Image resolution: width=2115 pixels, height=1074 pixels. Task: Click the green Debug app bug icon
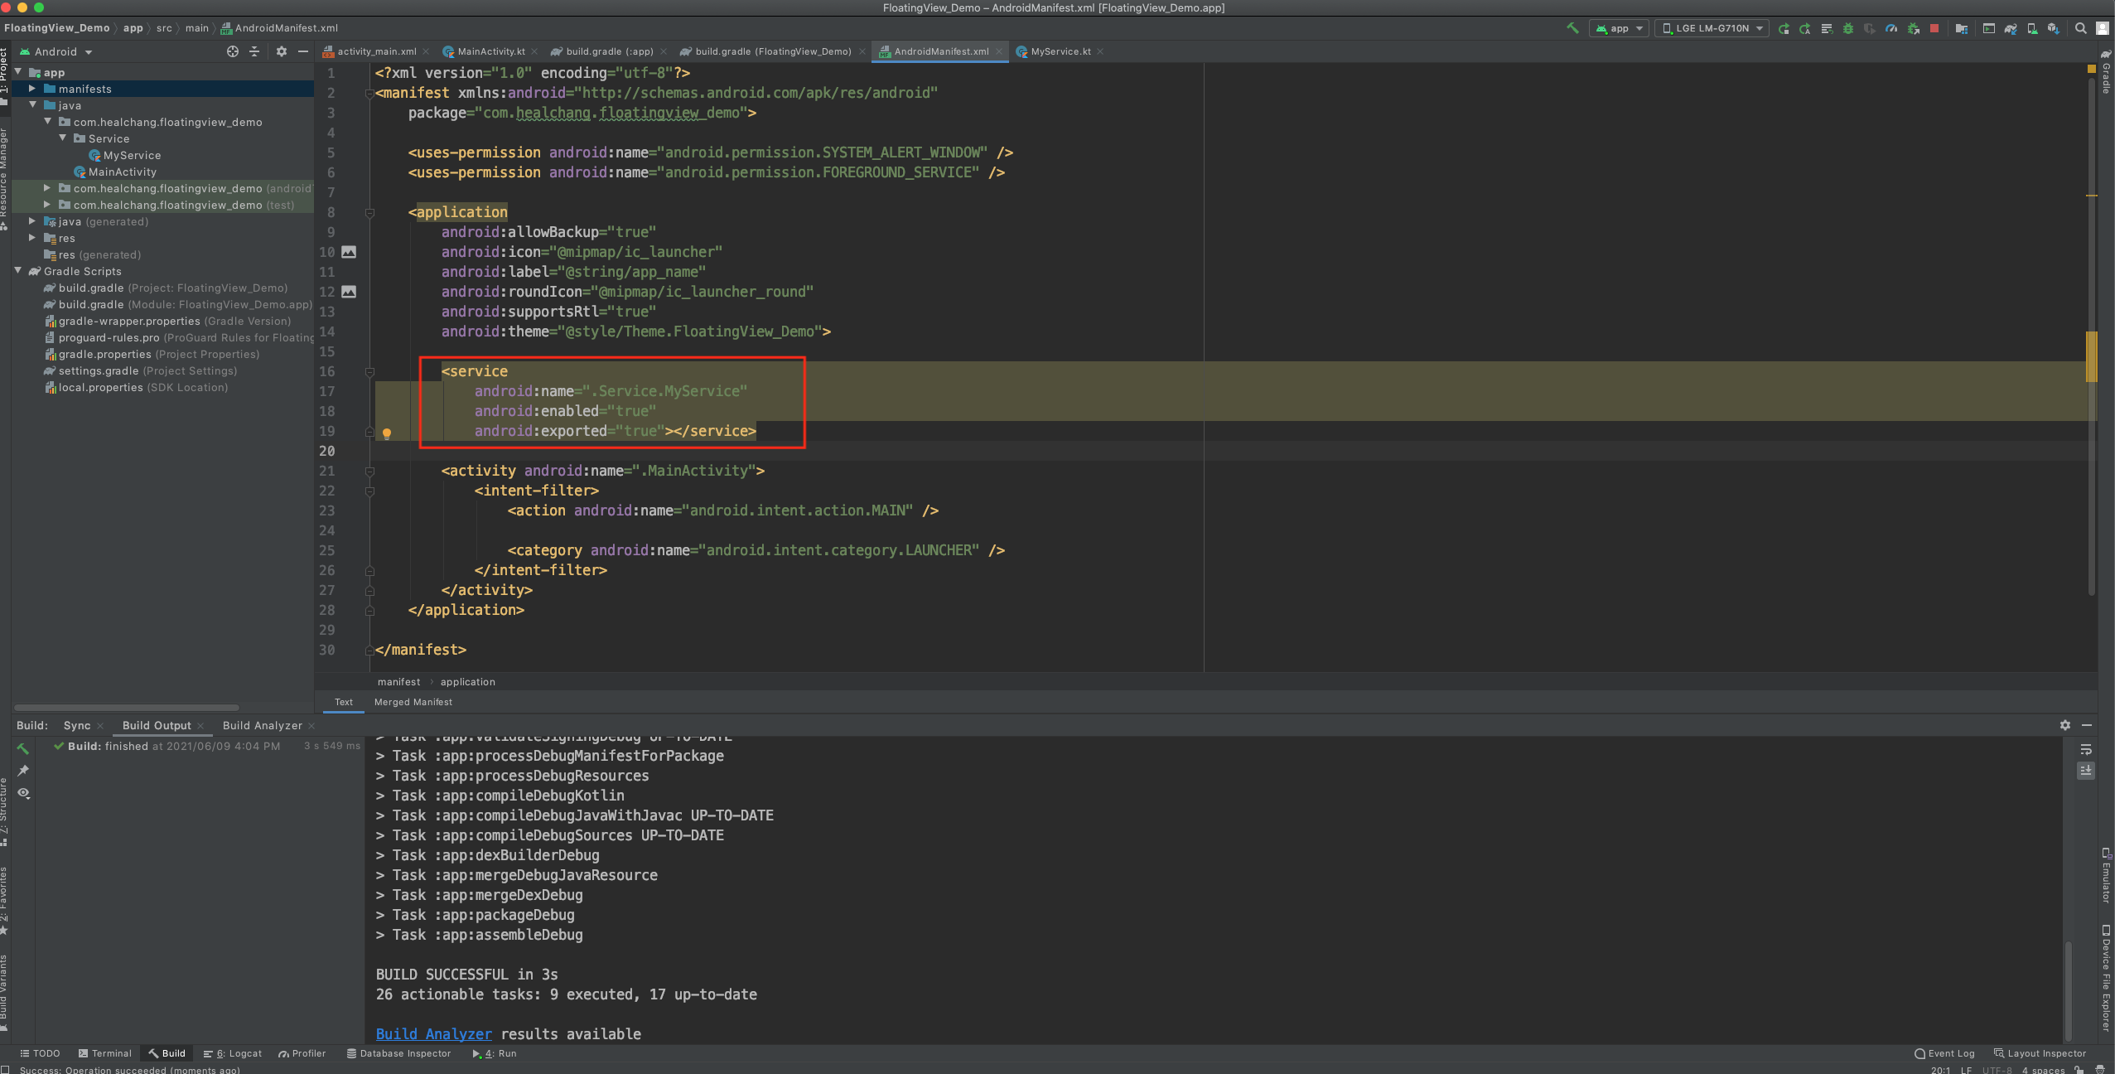(x=1847, y=28)
